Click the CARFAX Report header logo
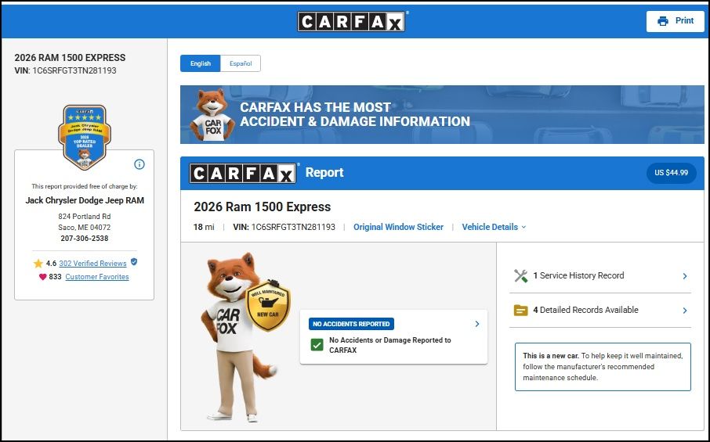 pyautogui.click(x=243, y=173)
